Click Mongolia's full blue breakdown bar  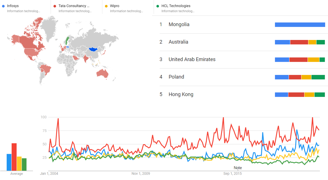pyautogui.click(x=300, y=25)
